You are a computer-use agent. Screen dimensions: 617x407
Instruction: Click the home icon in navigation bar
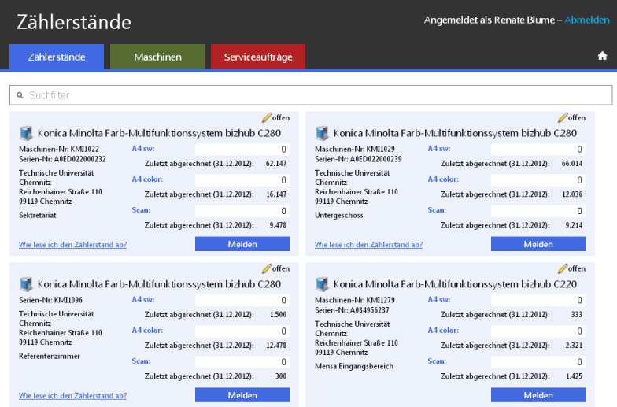pyautogui.click(x=602, y=56)
